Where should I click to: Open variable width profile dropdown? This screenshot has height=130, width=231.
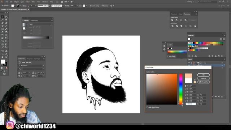coord(50,6)
